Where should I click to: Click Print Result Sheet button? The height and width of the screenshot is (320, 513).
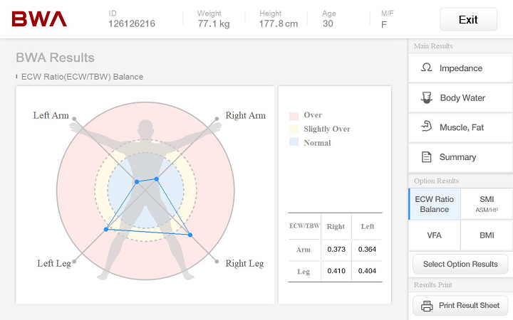[460, 306]
